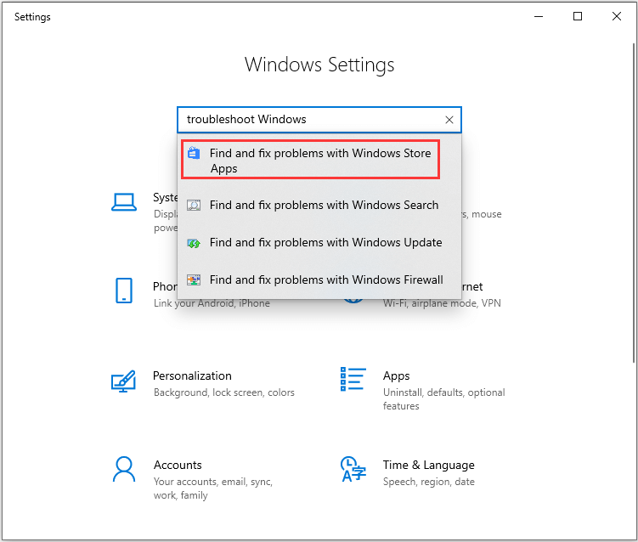The image size is (638, 542).
Task: Open Apps settings
Action: 423,390
